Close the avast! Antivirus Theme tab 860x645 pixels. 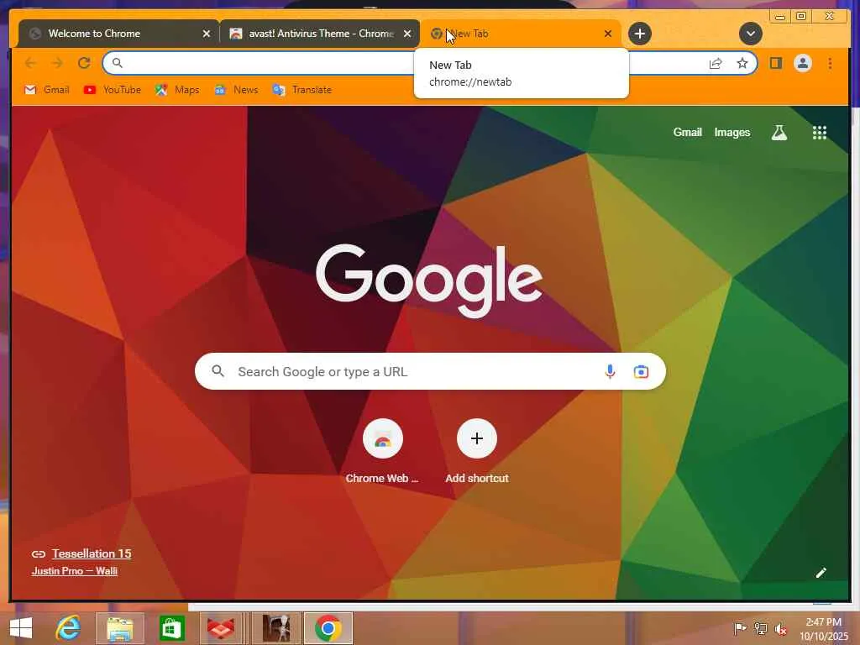coord(407,34)
